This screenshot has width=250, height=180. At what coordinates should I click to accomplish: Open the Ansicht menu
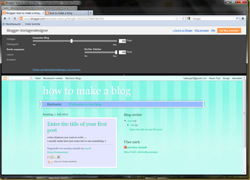click(x=29, y=8)
